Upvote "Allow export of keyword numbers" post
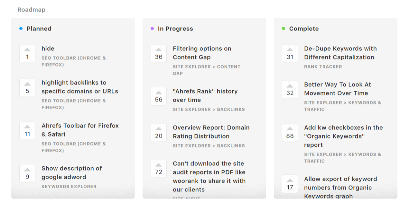The image size is (400, 203). [290, 184]
